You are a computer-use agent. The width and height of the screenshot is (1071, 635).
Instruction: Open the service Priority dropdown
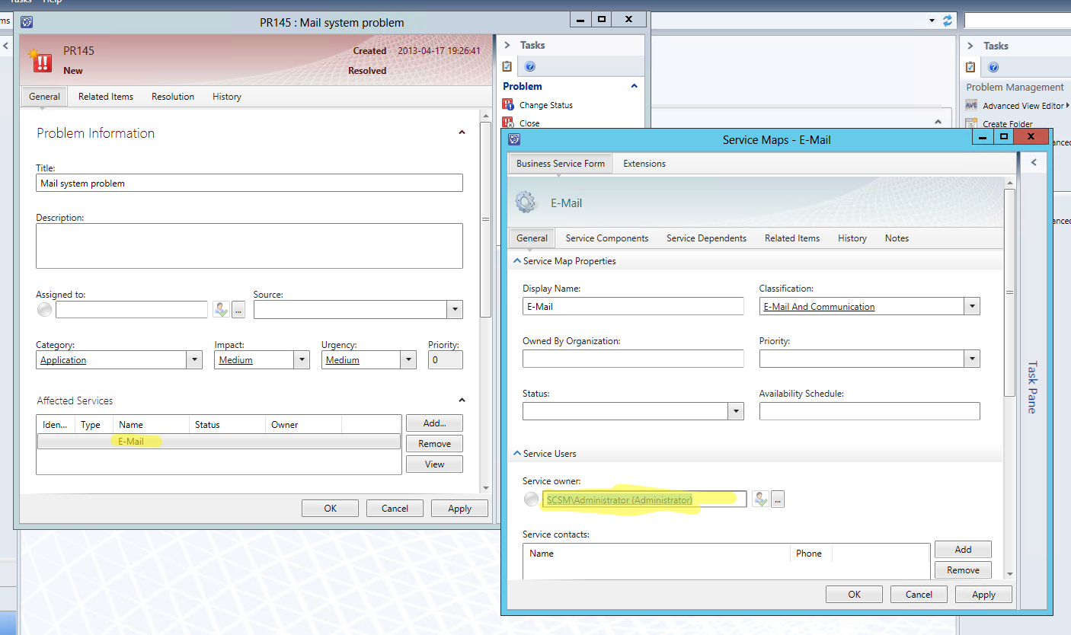pyautogui.click(x=972, y=359)
